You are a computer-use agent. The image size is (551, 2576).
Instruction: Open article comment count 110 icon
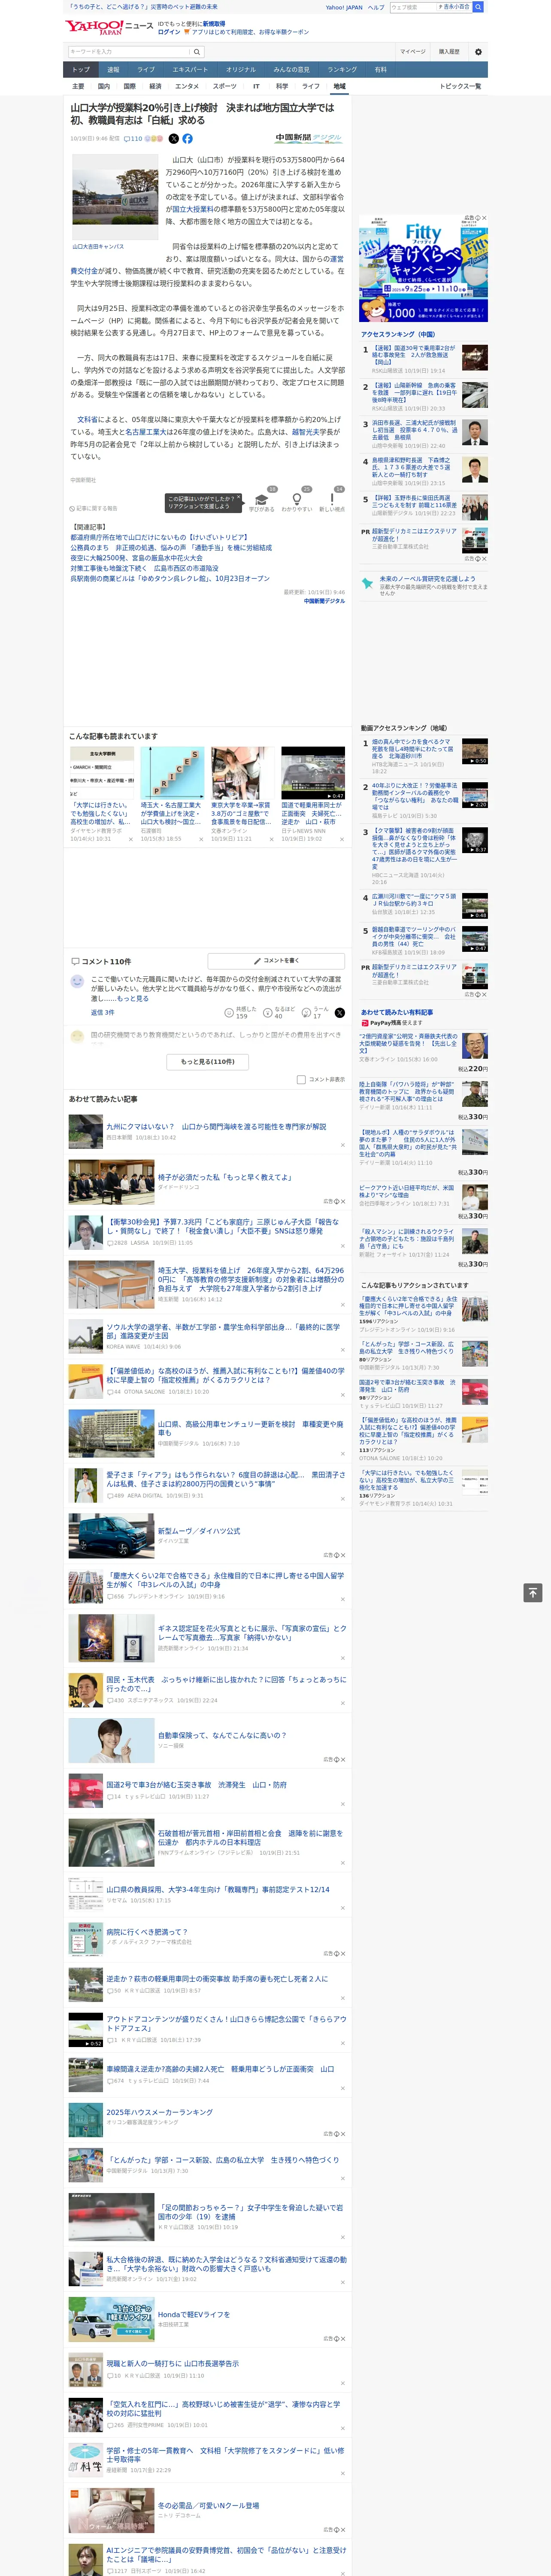point(133,139)
